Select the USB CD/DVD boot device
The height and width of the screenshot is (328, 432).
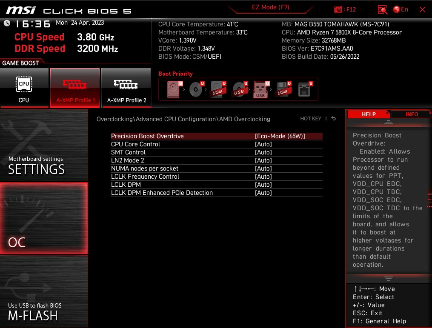240,89
